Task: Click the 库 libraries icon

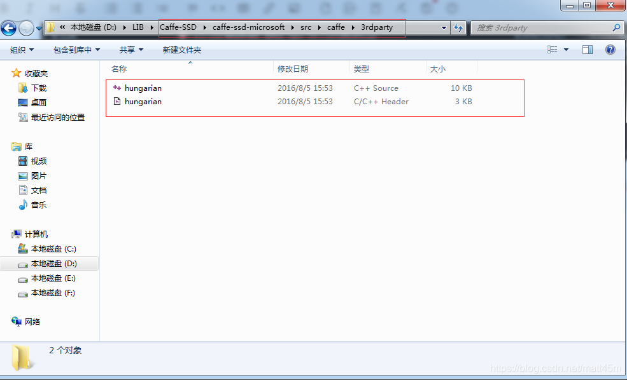Action: [x=17, y=147]
